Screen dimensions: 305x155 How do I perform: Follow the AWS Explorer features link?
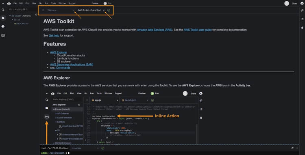click(x=59, y=52)
